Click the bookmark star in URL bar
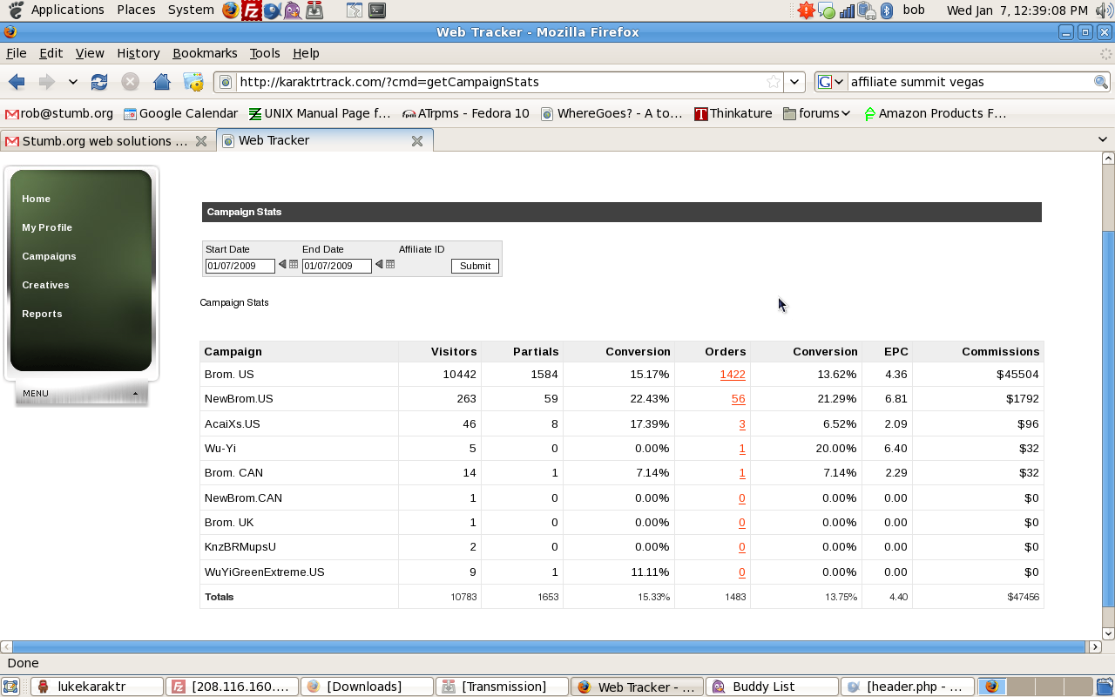1115x697 pixels. coord(774,82)
